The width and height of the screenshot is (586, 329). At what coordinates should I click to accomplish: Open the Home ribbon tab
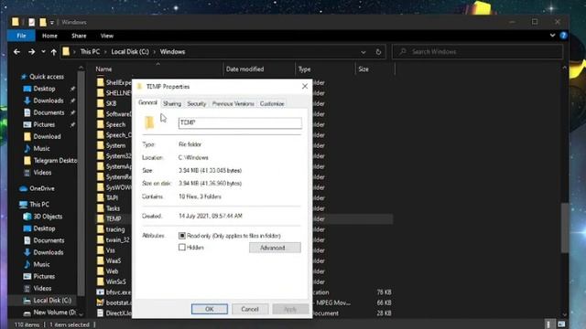49,36
